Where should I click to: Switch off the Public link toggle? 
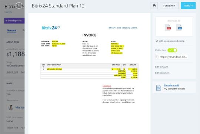pyautogui.click(x=172, y=50)
